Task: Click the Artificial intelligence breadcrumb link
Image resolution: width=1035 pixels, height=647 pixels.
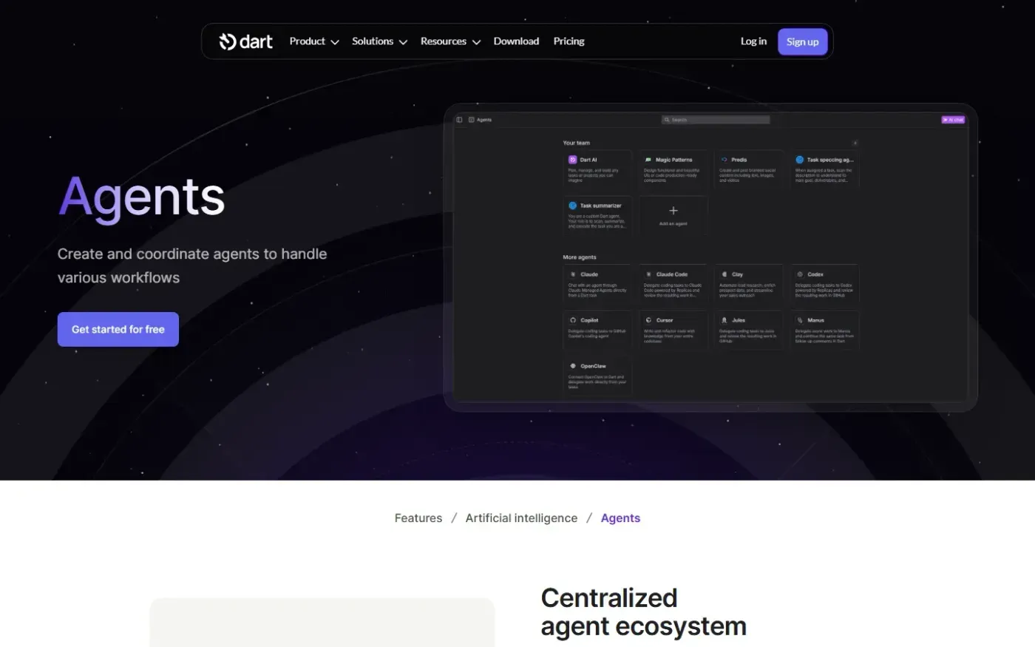Action: [521, 518]
